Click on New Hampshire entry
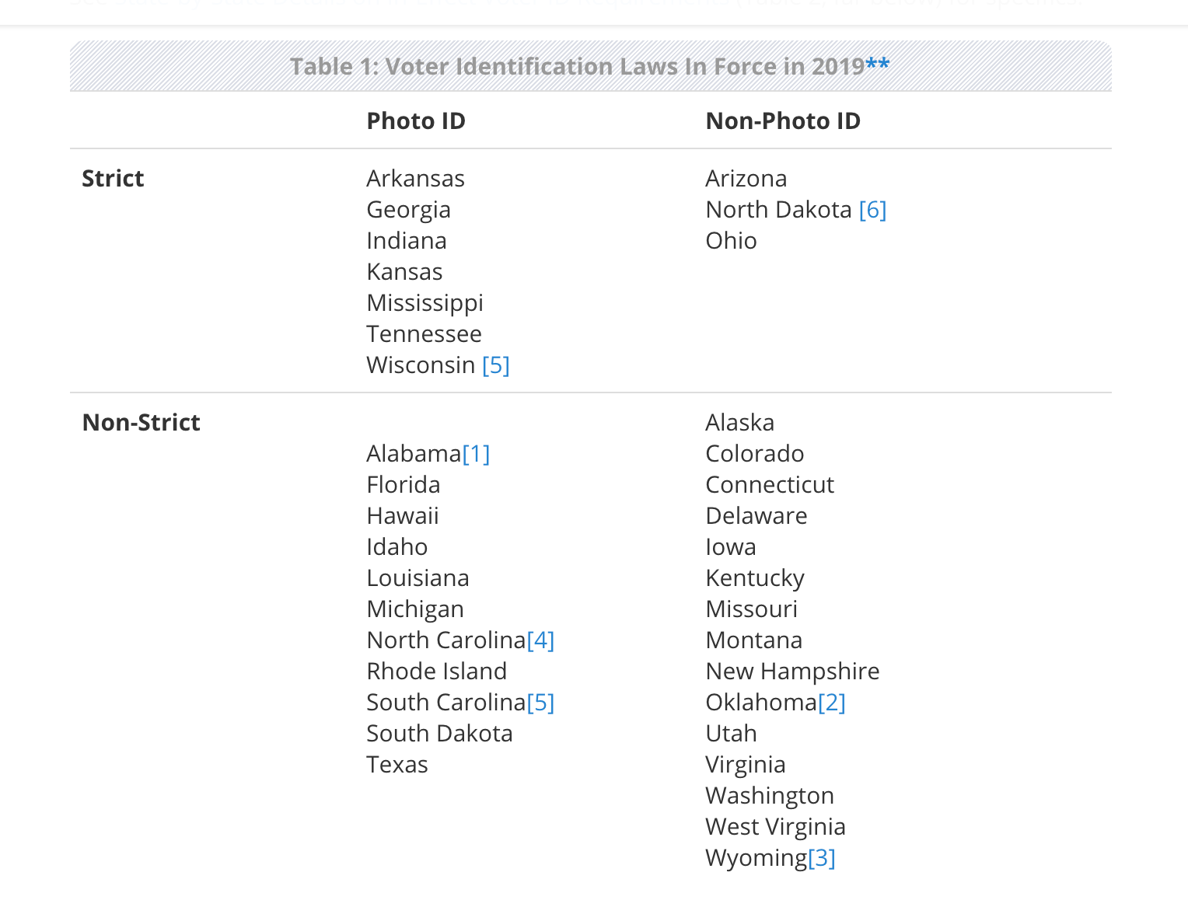The image size is (1188, 914). [x=791, y=672]
